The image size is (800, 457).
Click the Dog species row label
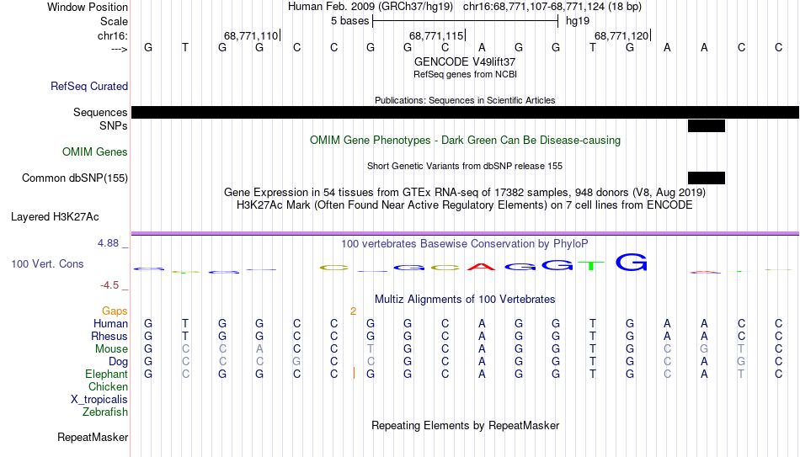pos(118,362)
